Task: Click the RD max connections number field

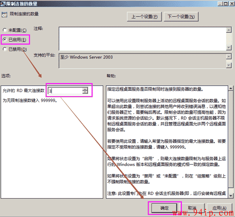Action: click(x=65, y=91)
